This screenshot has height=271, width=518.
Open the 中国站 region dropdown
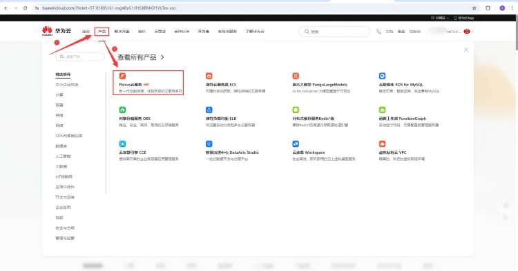[440, 18]
